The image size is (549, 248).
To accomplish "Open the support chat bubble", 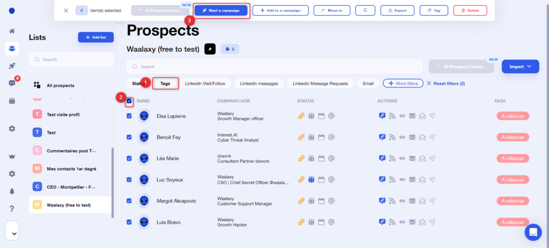I will coord(533,232).
